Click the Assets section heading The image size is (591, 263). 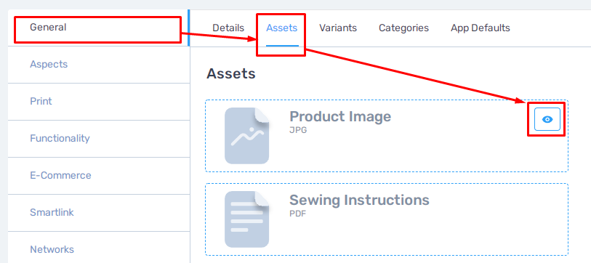pos(231,74)
